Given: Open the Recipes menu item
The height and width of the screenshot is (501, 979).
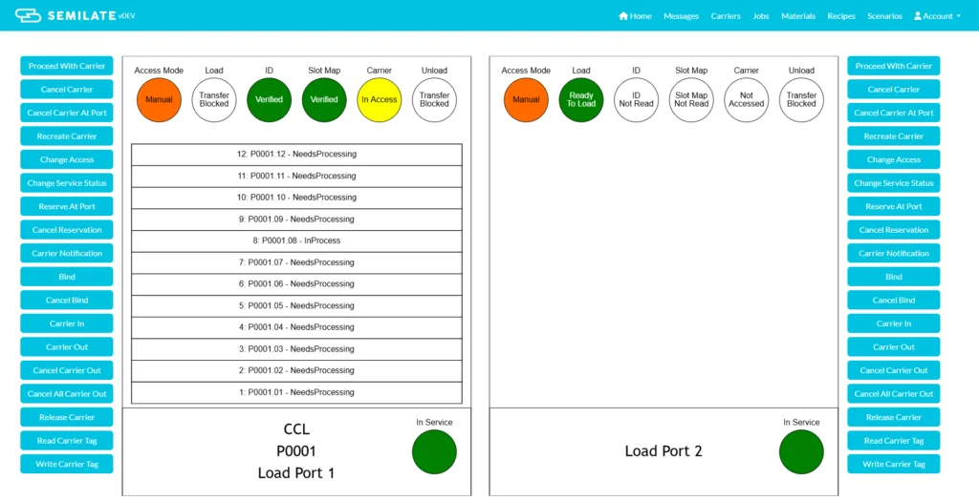Looking at the screenshot, I should (x=841, y=16).
